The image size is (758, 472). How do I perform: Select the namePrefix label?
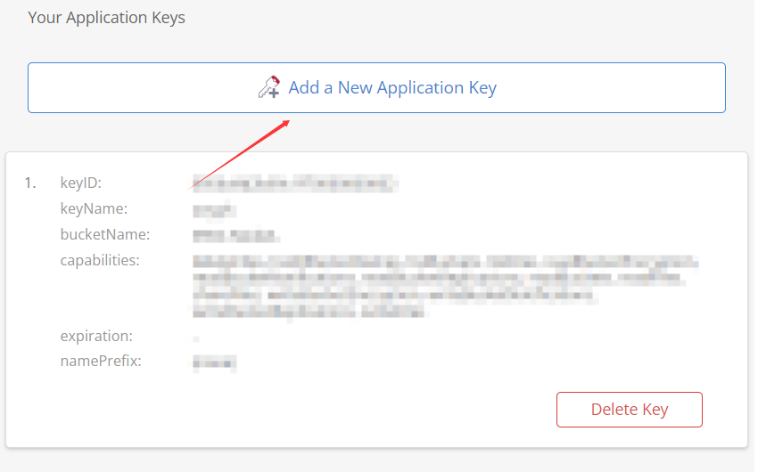[x=101, y=362]
